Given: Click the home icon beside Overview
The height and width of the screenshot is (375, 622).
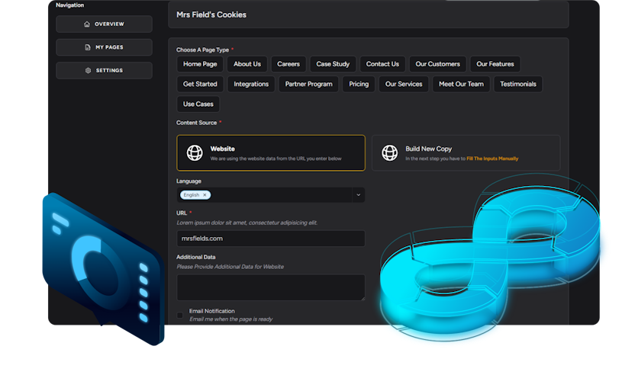Looking at the screenshot, I should 87,24.
